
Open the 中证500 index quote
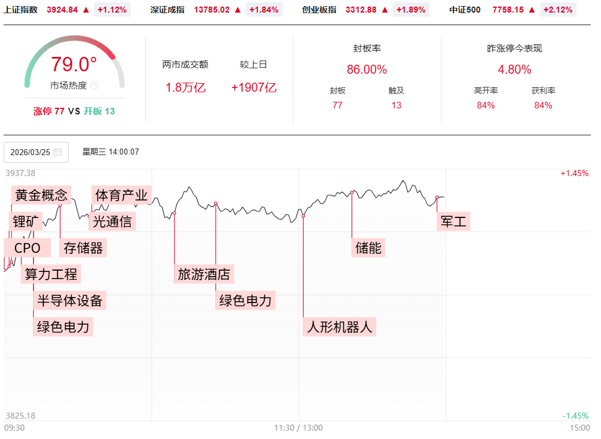[x=465, y=10]
